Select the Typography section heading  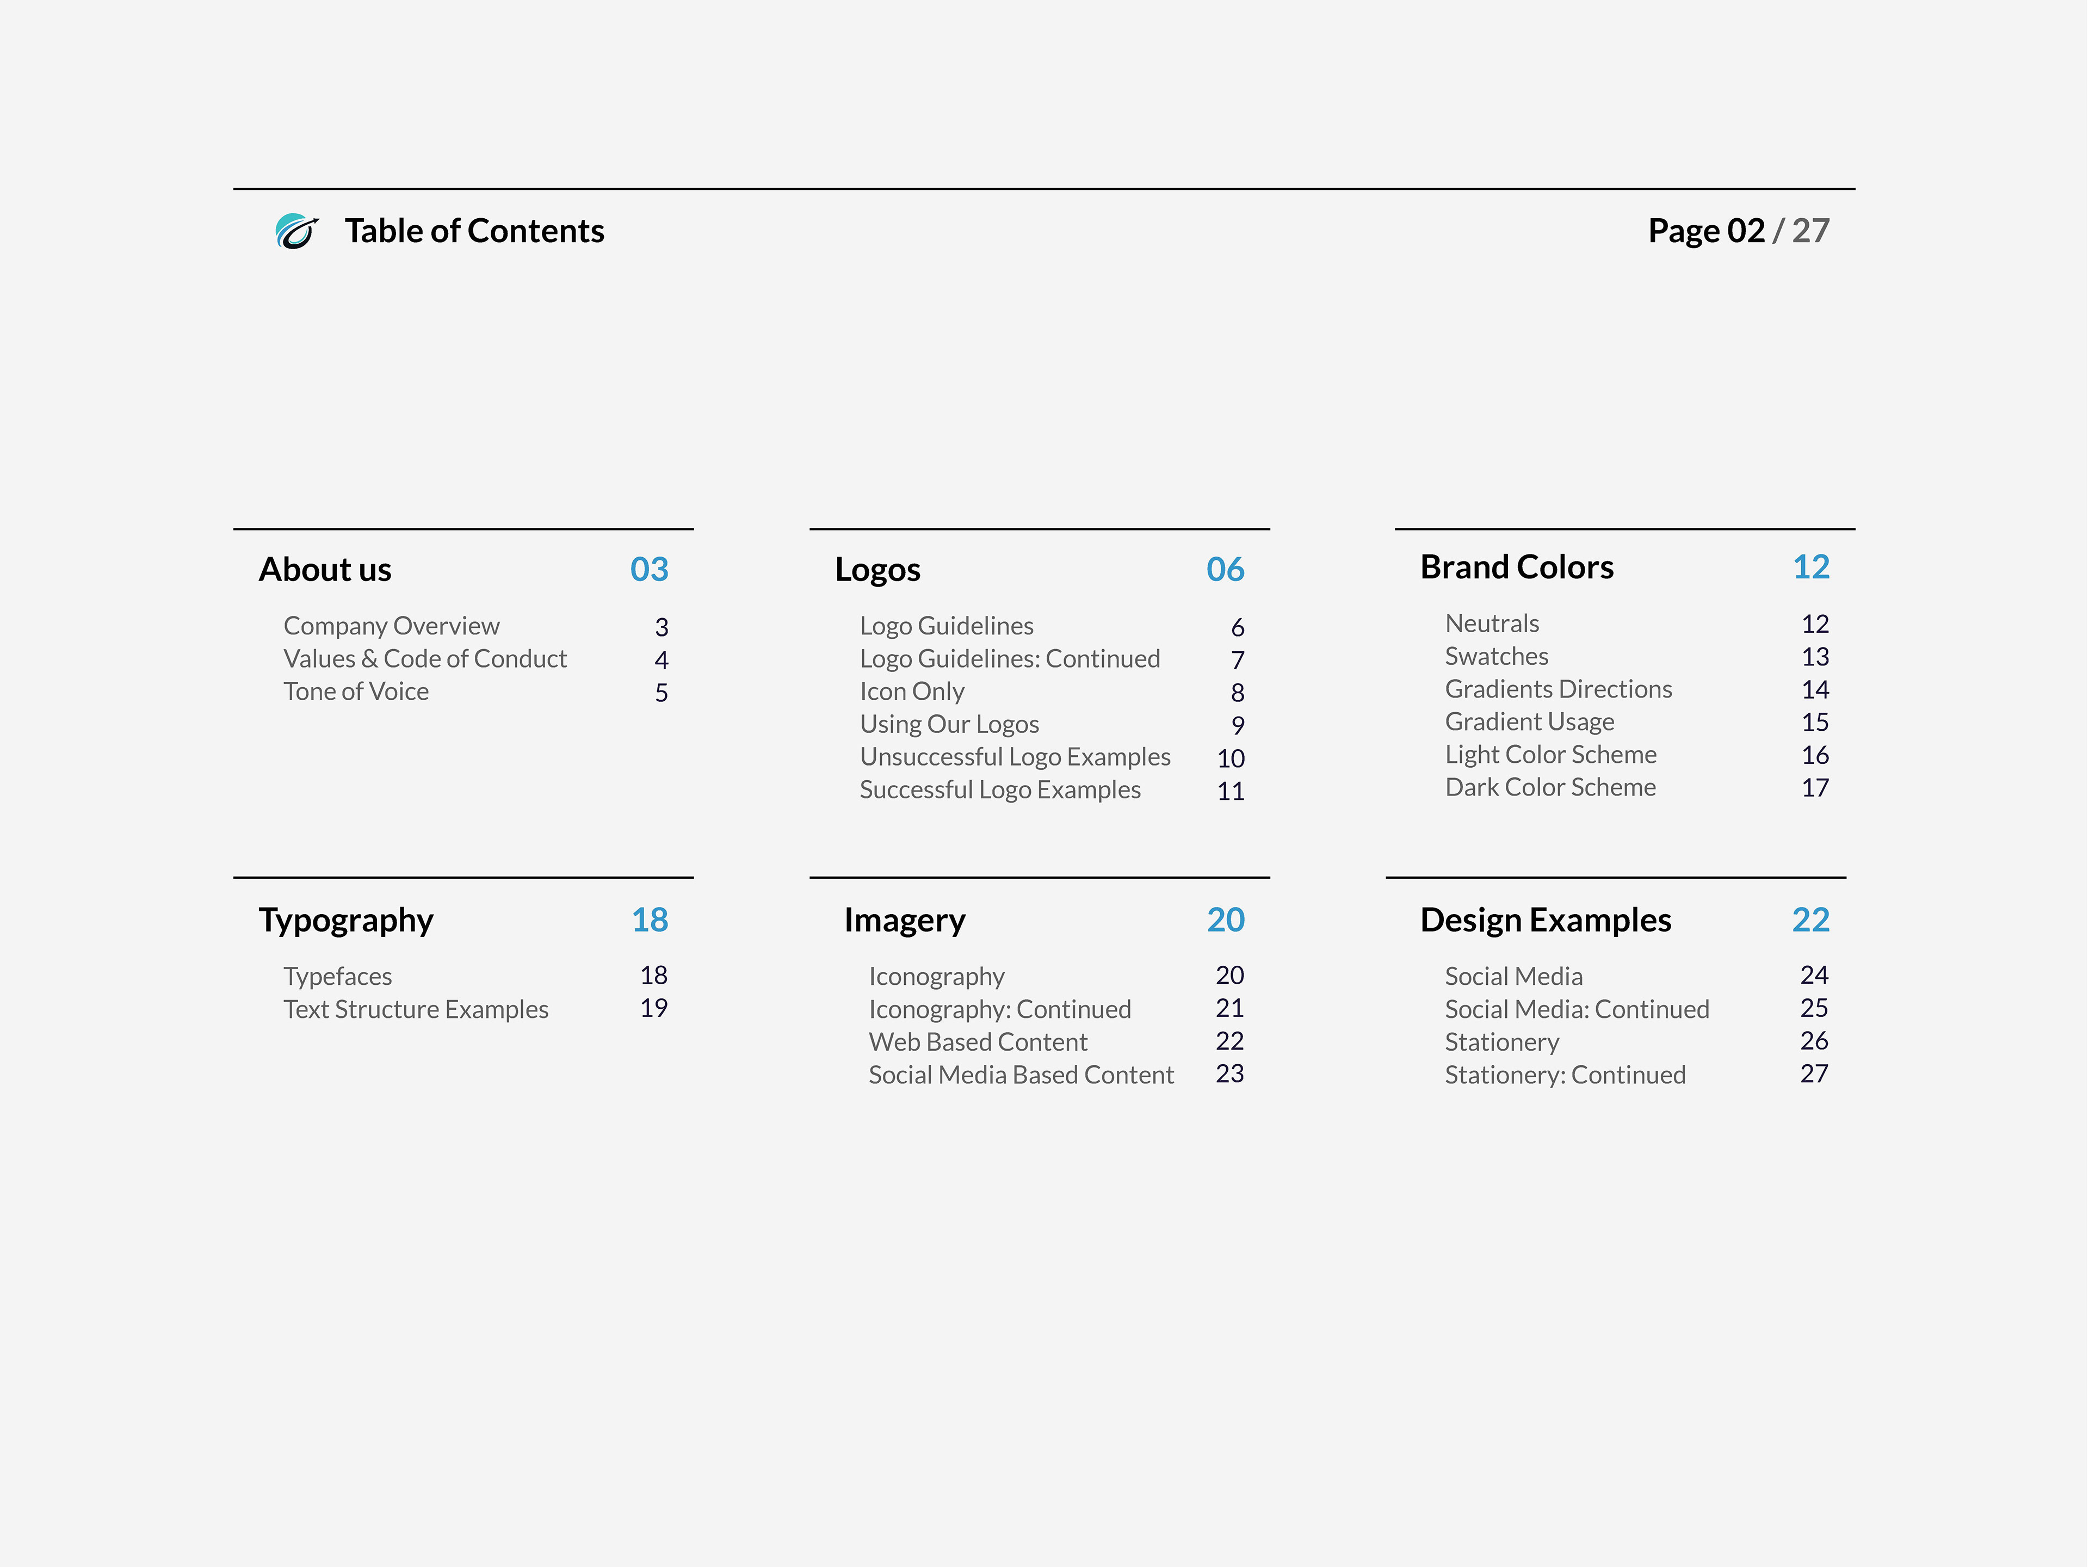[x=345, y=920]
